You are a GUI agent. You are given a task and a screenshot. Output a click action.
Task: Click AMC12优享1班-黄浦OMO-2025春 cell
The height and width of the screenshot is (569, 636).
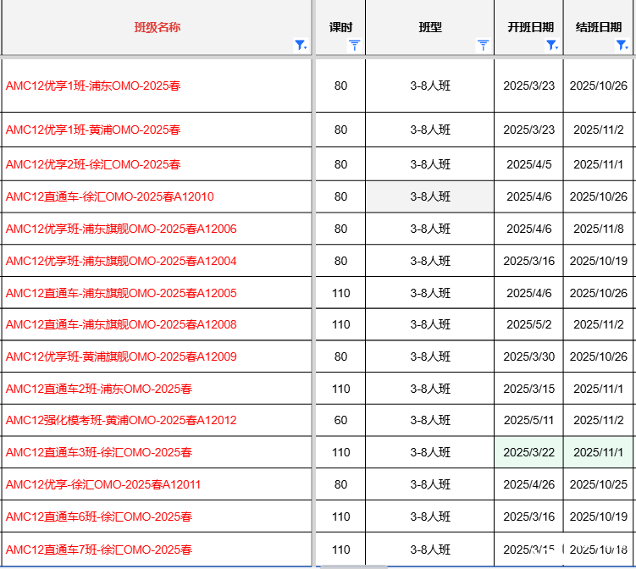click(157, 130)
